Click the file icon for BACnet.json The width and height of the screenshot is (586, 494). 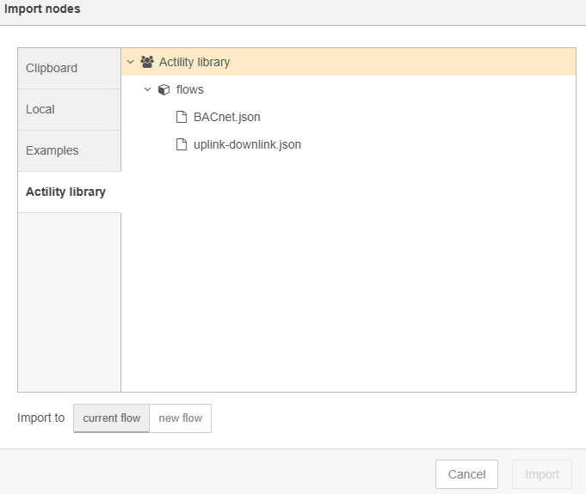(x=181, y=117)
